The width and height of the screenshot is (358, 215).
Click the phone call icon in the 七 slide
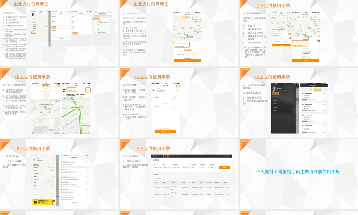[x=88, y=90]
